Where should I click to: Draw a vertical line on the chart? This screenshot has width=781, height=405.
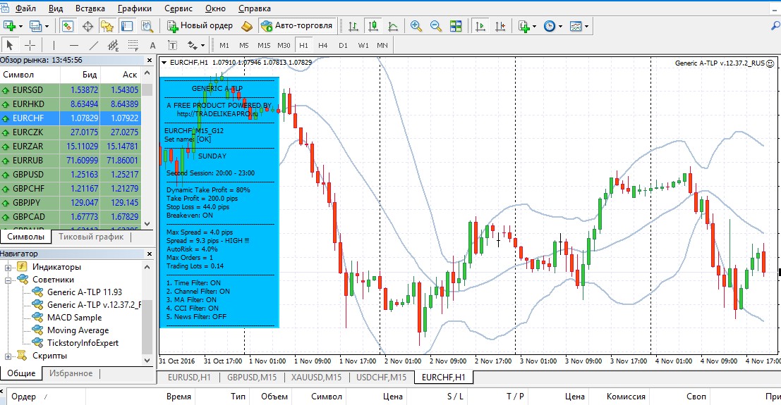pyautogui.click(x=54, y=45)
